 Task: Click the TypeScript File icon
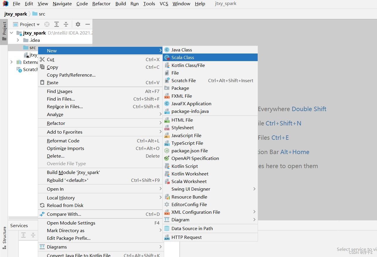[167, 143]
